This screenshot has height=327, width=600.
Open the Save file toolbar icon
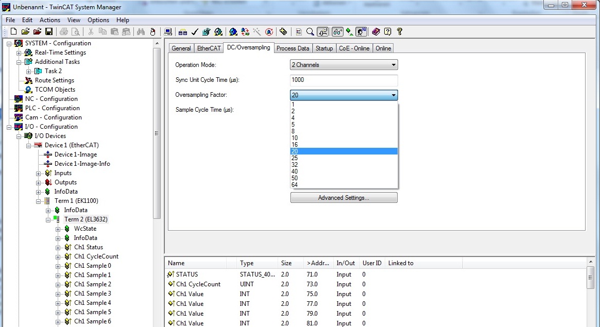pyautogui.click(x=49, y=31)
